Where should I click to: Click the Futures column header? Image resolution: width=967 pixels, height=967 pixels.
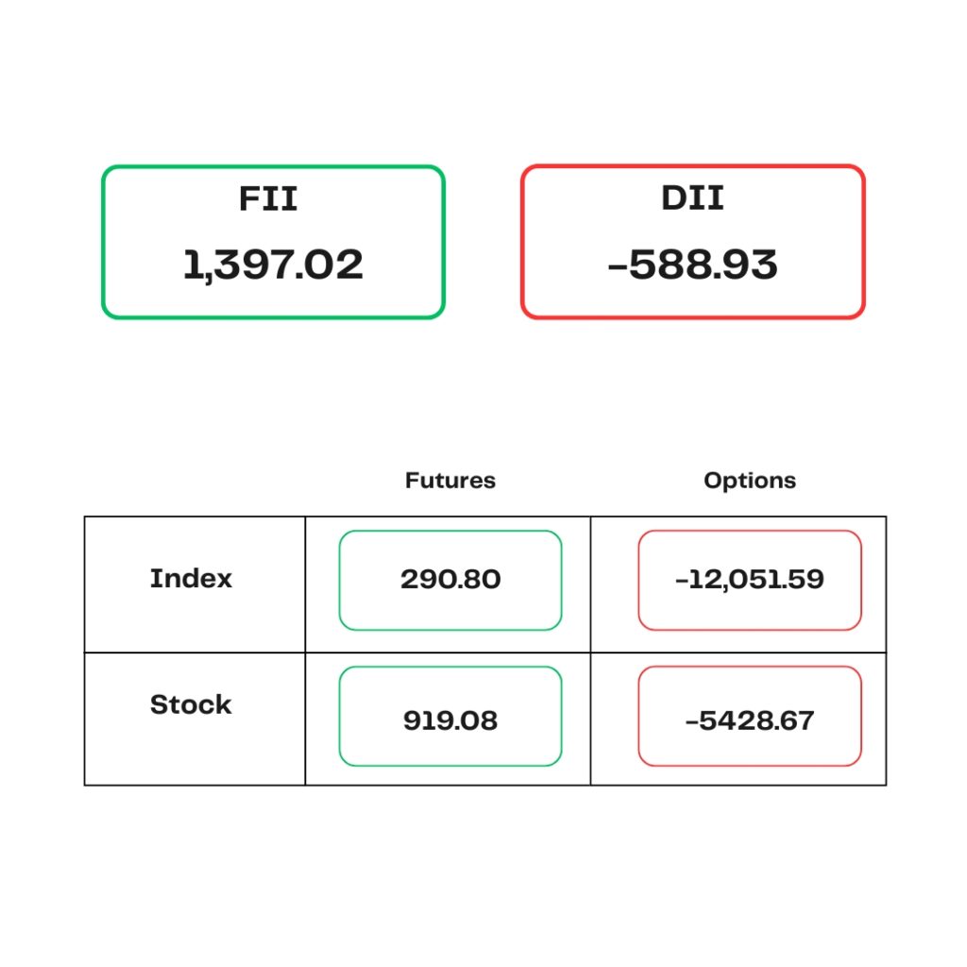click(450, 481)
